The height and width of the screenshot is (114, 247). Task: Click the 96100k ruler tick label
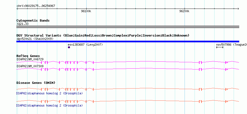86,11
